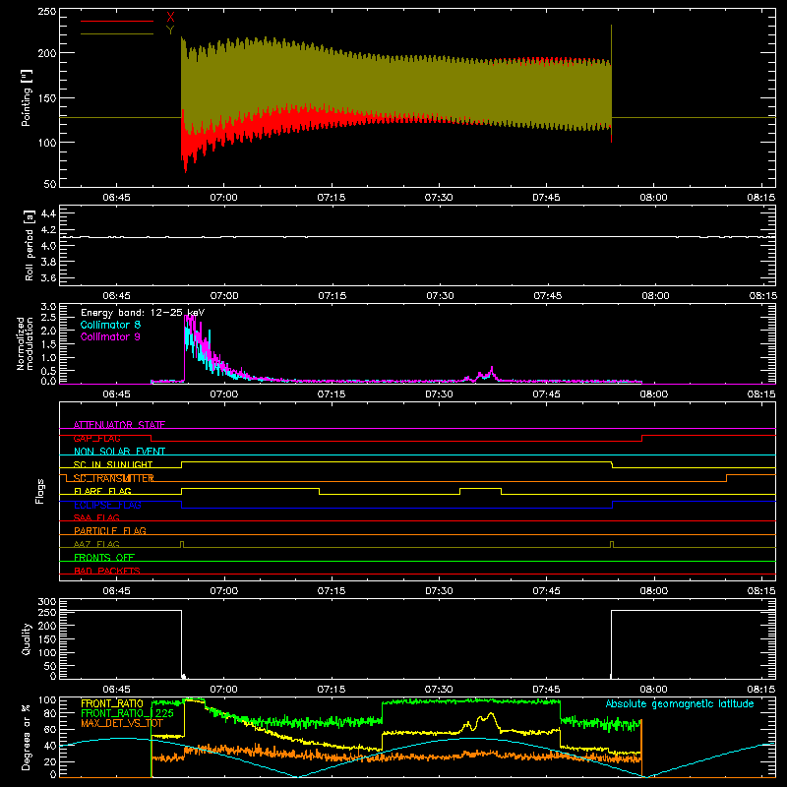The width and height of the screenshot is (787, 787).
Task: Click the red 'X' legend label
Action: click(x=170, y=18)
